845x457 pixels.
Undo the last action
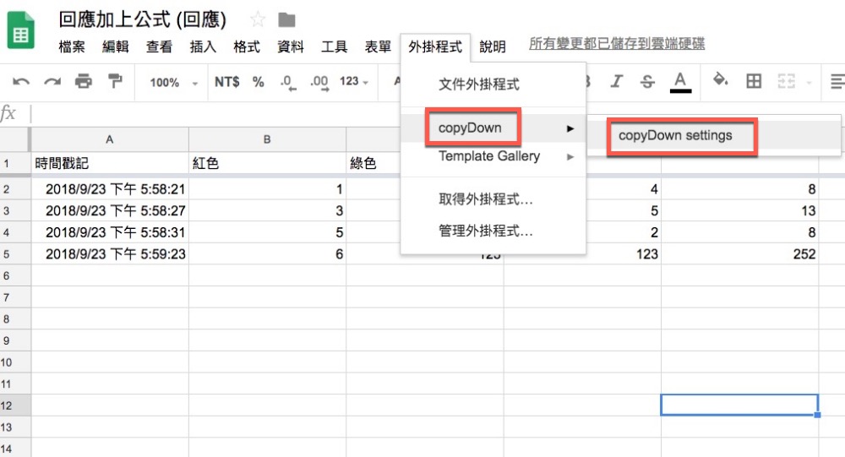pos(21,82)
